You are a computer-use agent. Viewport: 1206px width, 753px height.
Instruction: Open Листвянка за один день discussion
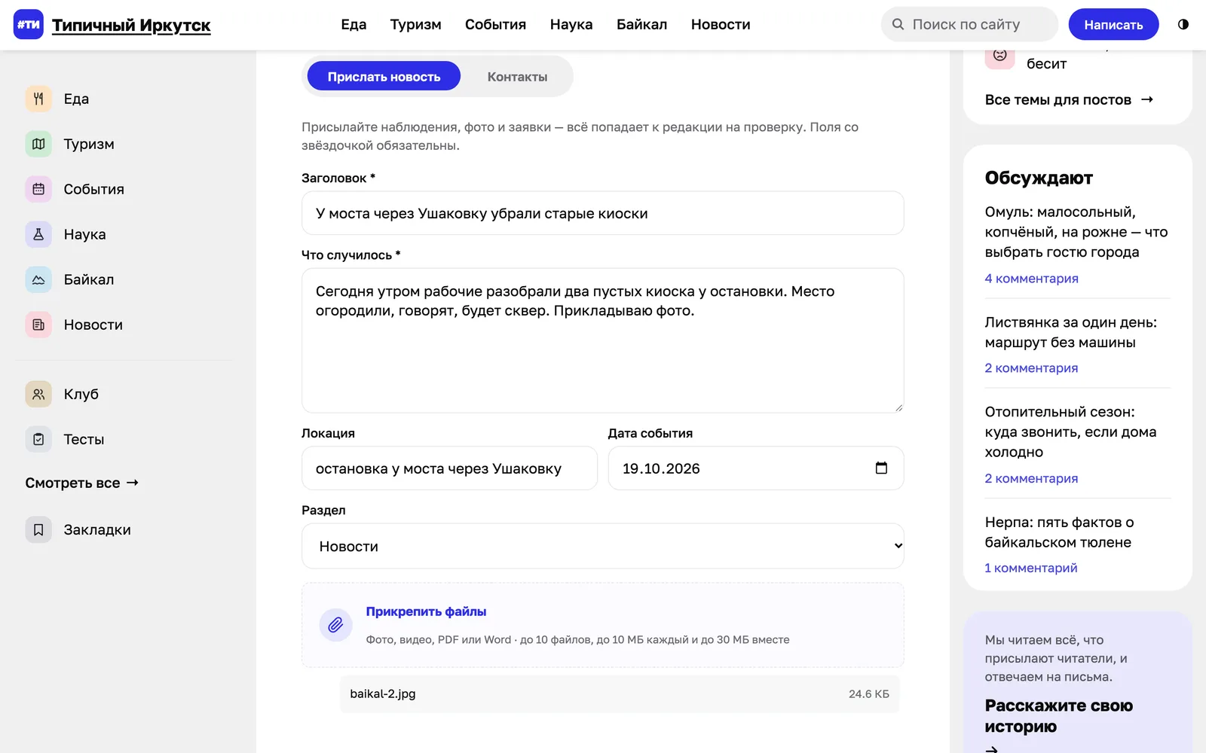1070,332
